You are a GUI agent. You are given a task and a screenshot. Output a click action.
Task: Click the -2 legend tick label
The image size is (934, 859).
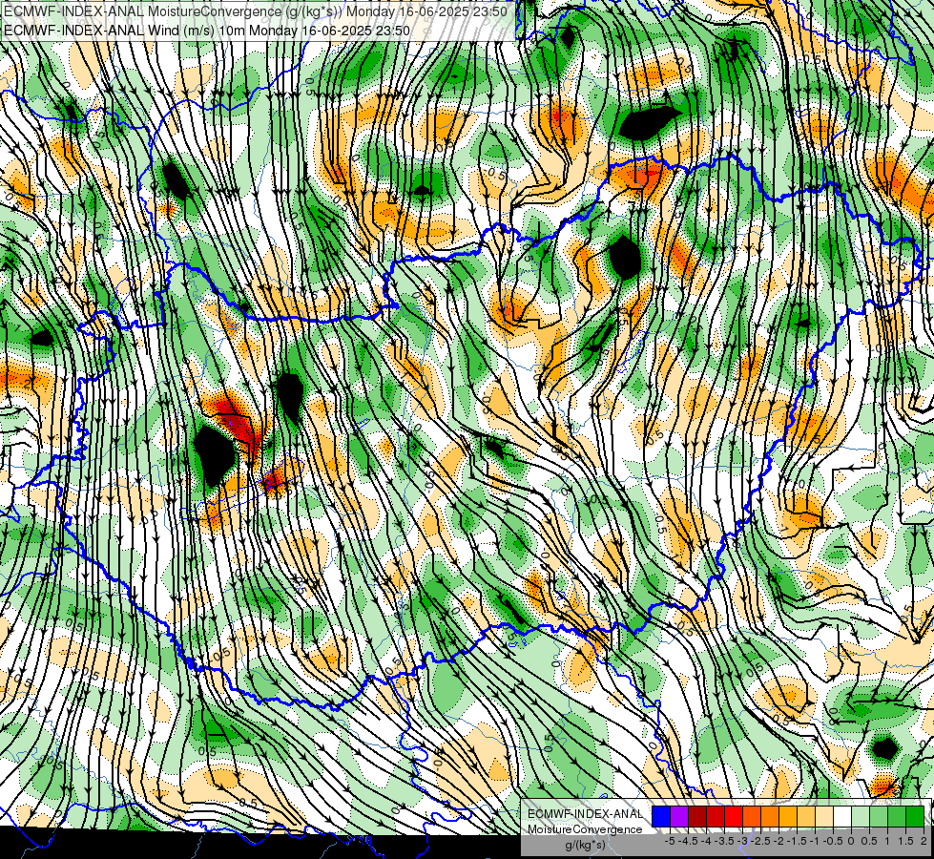coord(778,841)
